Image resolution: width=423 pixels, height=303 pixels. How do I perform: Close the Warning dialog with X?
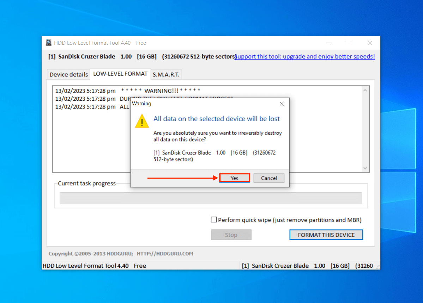tap(282, 104)
